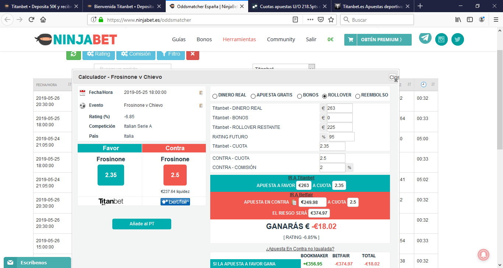Copy the Fecha/Hora value icon
The width and height of the screenshot is (503, 268).
click(201, 93)
